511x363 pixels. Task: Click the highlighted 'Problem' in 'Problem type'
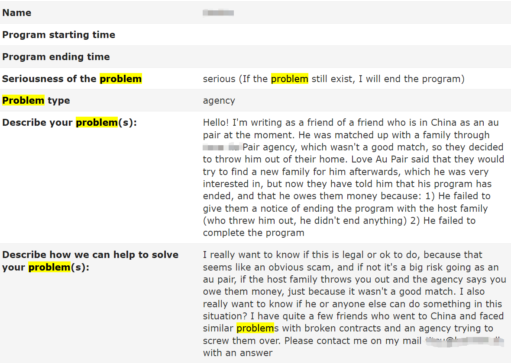tap(23, 100)
